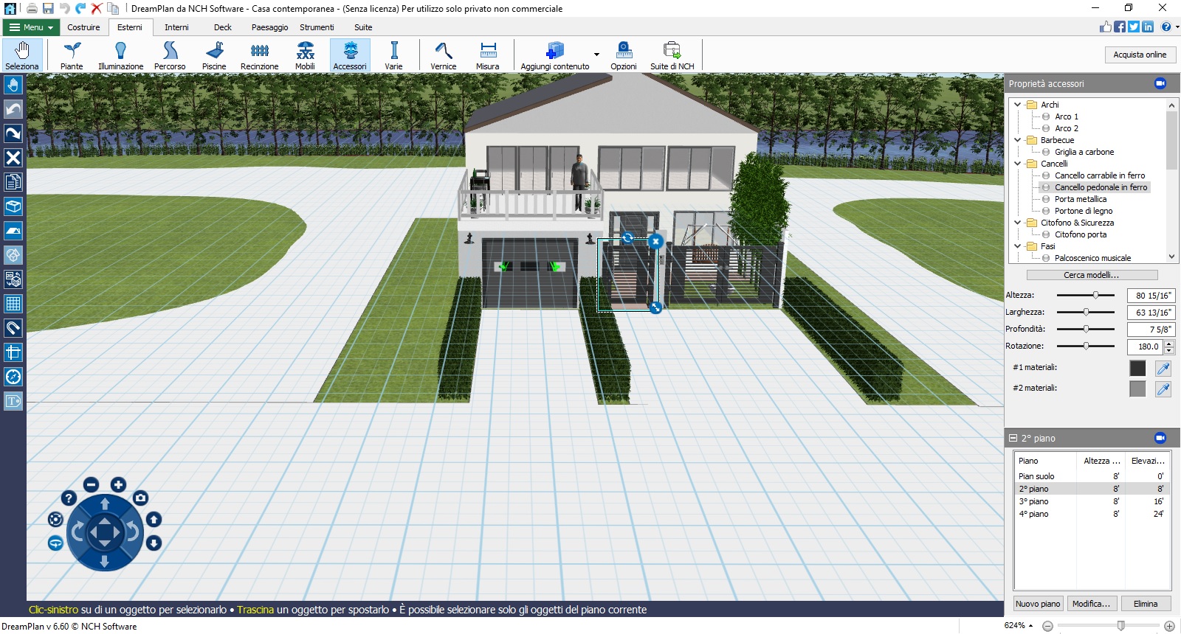Select Porta metallica in accessories tree
1181x634 pixels.
[x=1081, y=199]
